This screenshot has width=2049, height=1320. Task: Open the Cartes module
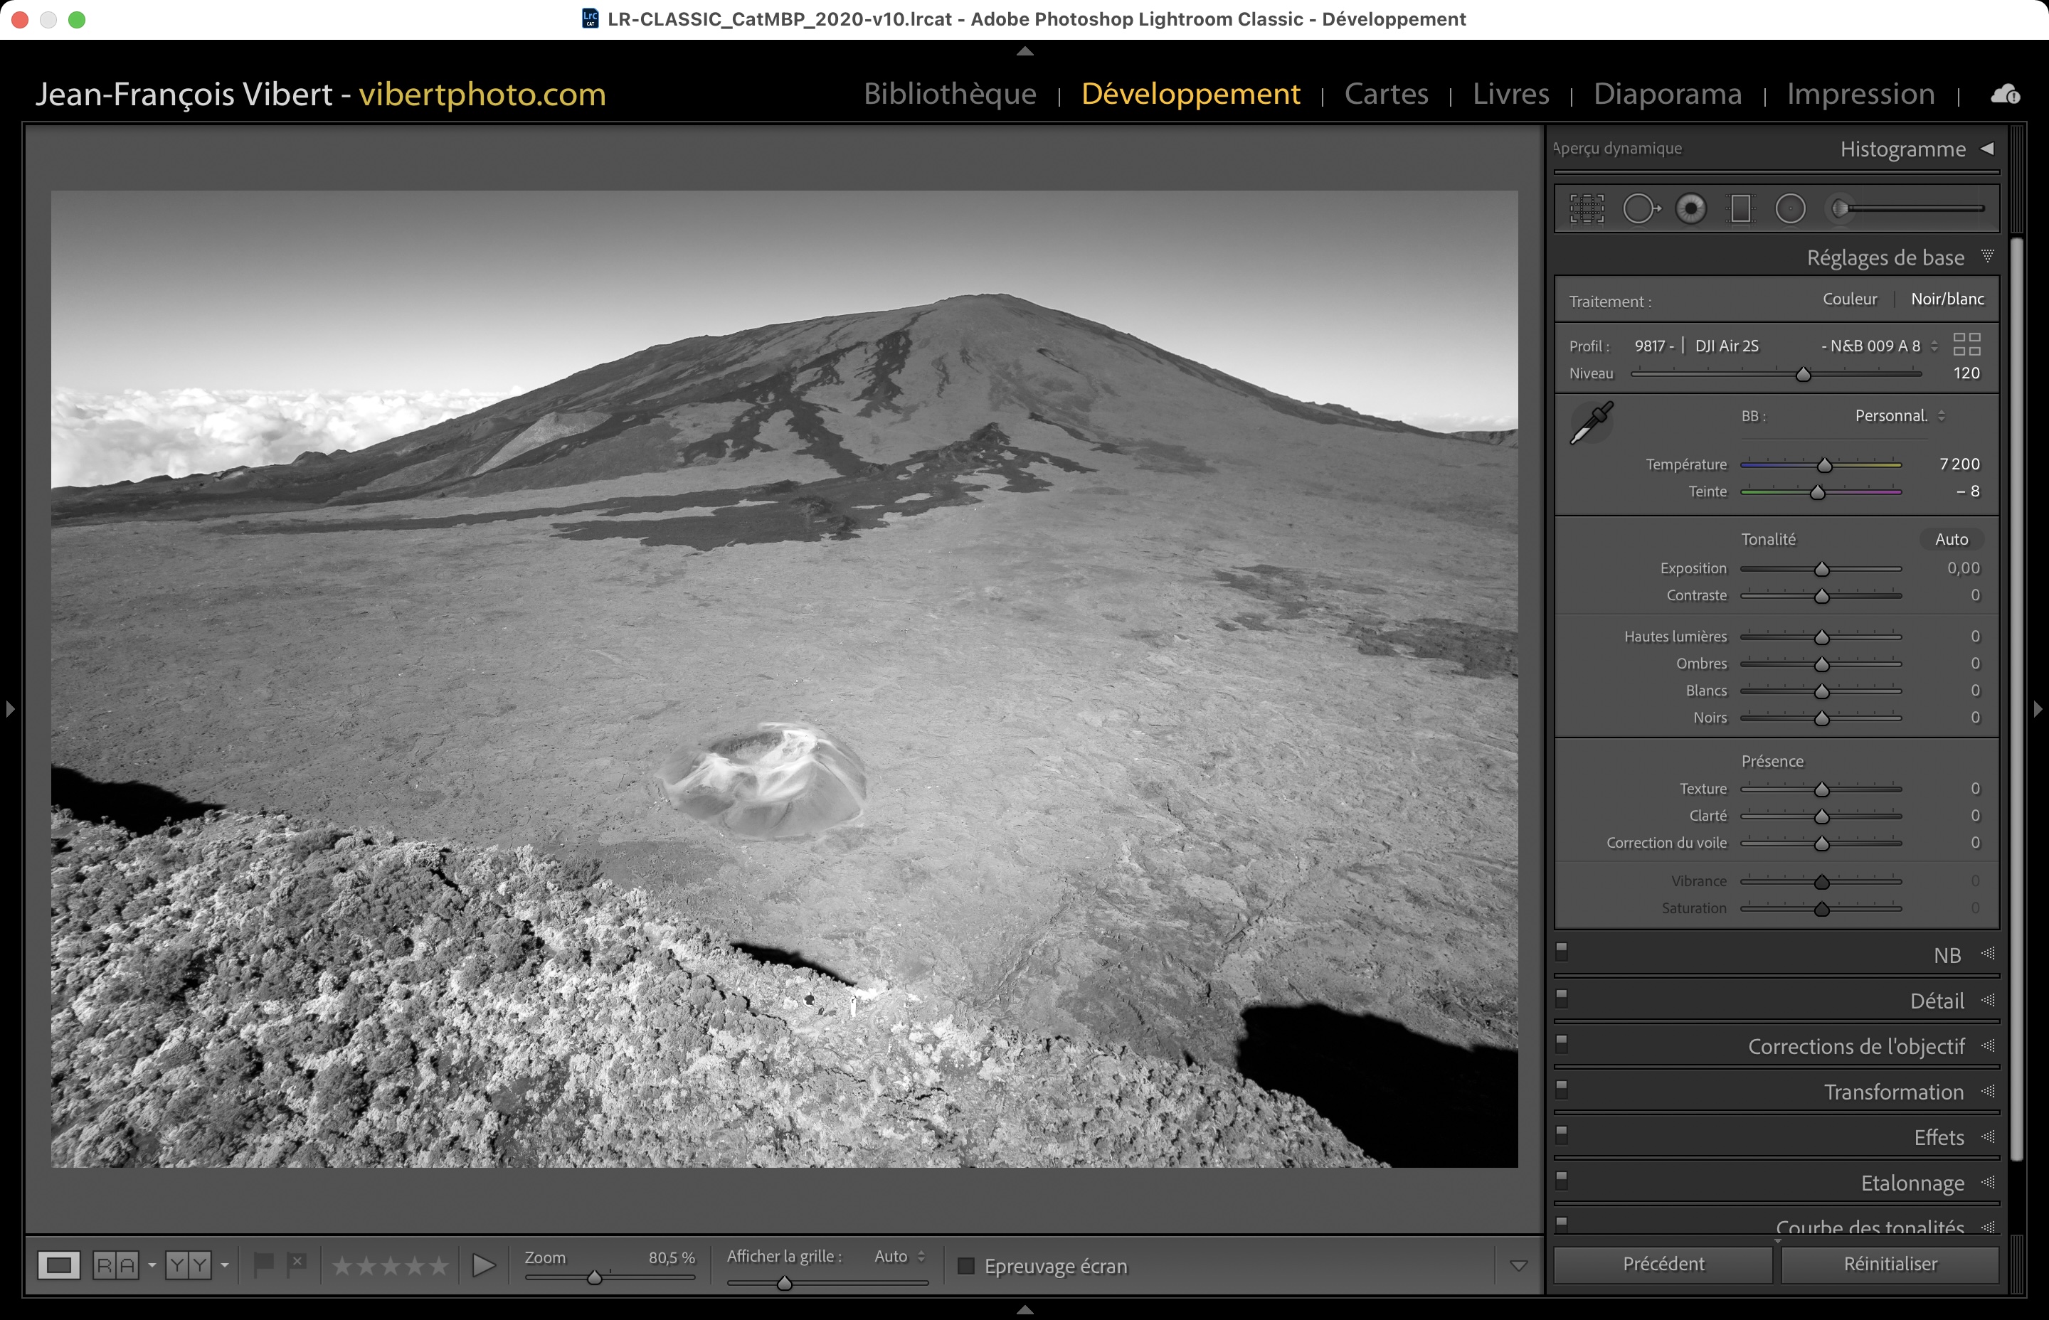pos(1385,93)
